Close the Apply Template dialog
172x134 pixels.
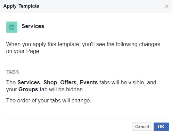coord(167,6)
